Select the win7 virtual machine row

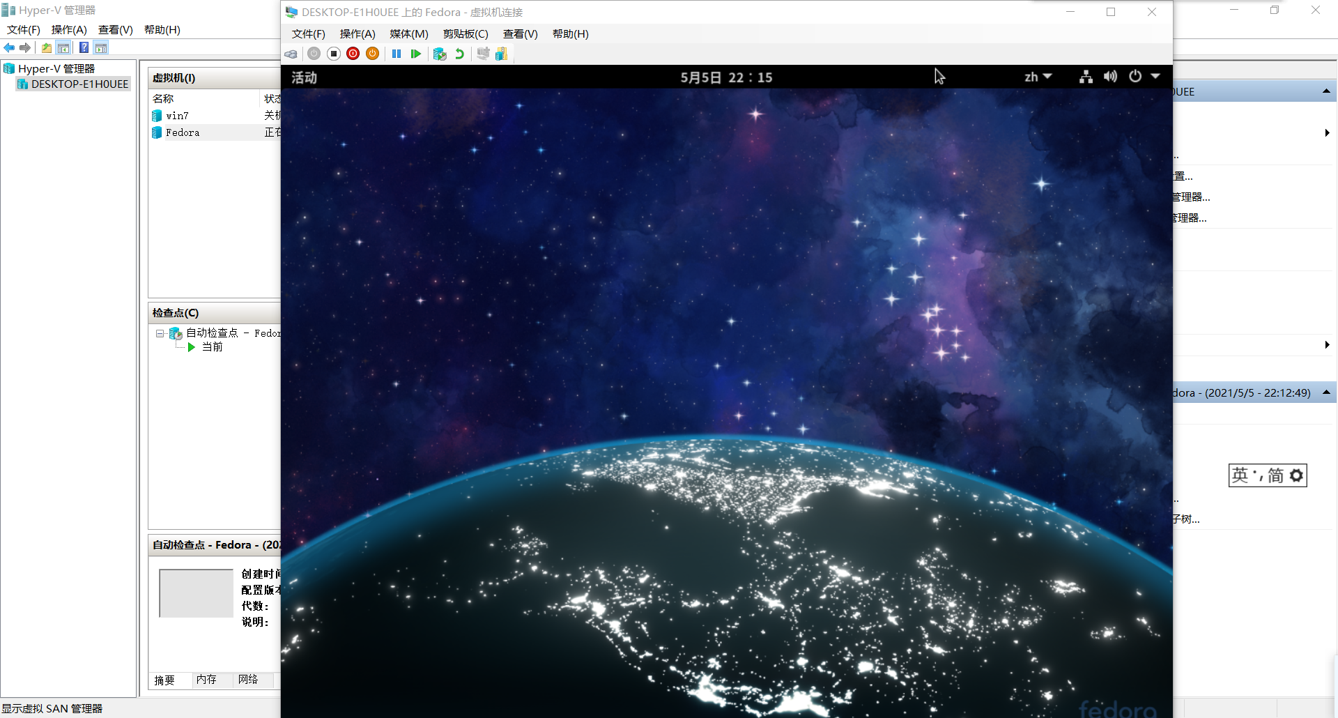point(215,116)
